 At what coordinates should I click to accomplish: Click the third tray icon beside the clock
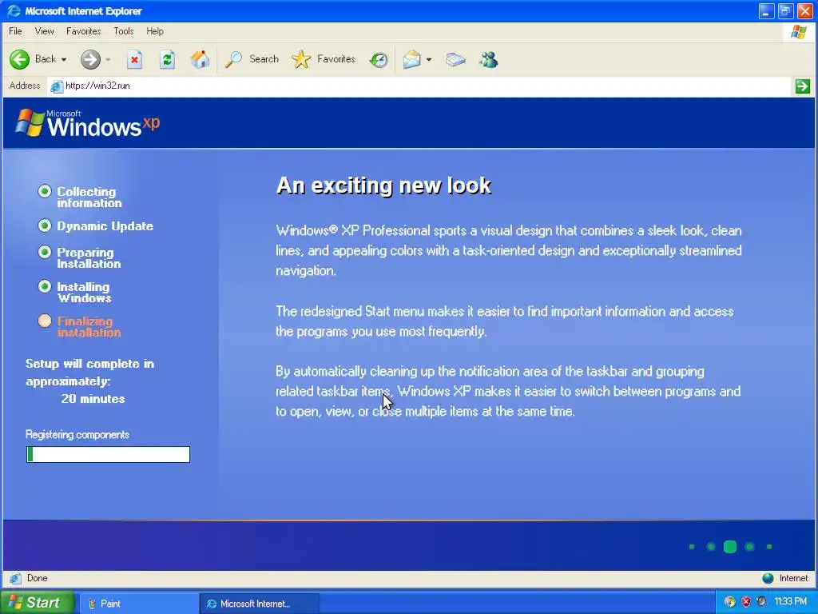click(761, 601)
